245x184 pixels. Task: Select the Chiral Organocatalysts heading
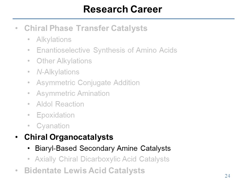[69, 137]
